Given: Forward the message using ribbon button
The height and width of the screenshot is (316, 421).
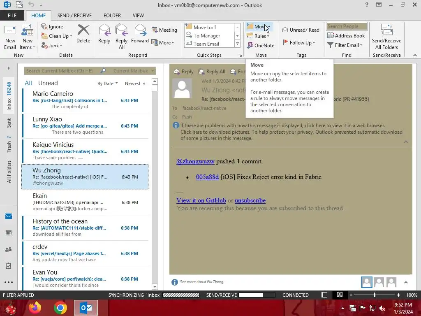Looking at the screenshot, I should [x=140, y=34].
